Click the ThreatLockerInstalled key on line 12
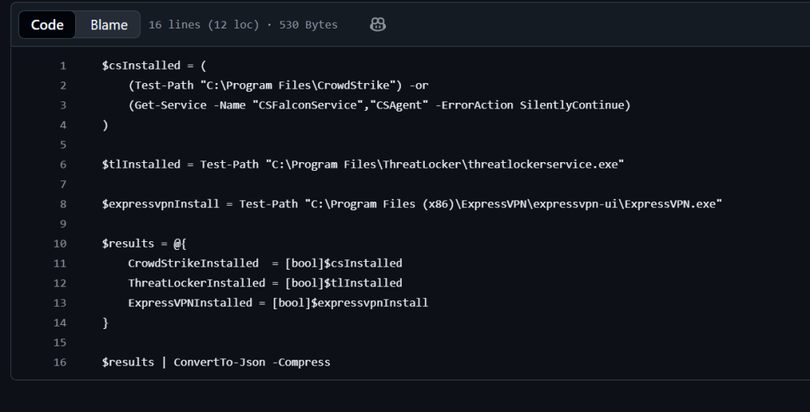The width and height of the screenshot is (810, 412). 196,283
